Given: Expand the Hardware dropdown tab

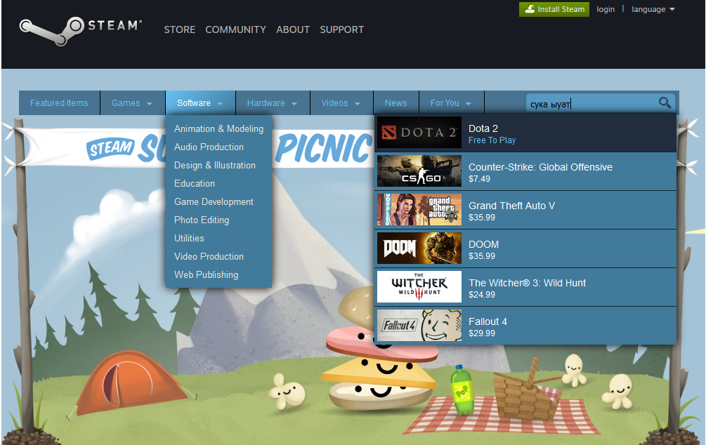Looking at the screenshot, I should [273, 103].
